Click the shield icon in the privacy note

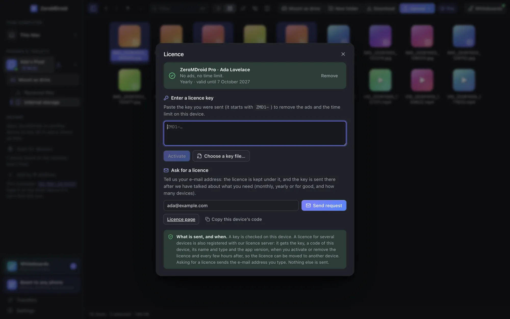[171, 237]
